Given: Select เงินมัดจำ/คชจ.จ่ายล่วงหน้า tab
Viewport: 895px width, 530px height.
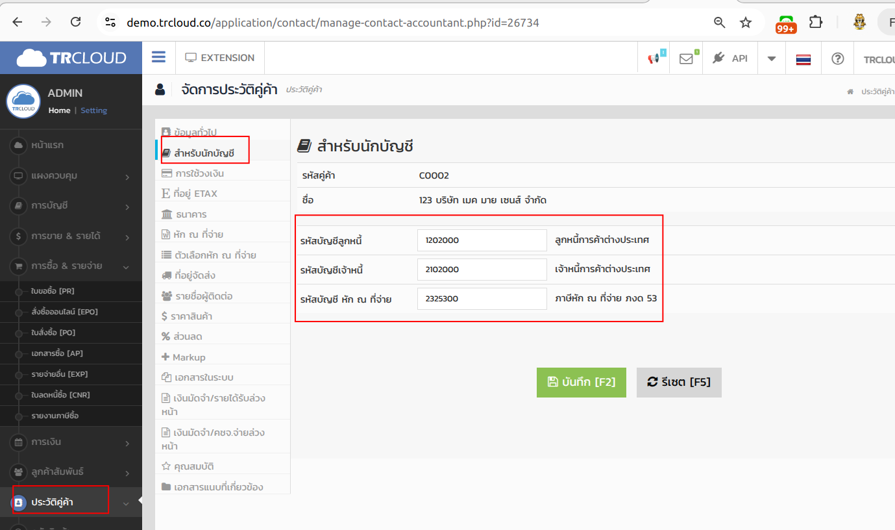Looking at the screenshot, I should [x=223, y=439].
